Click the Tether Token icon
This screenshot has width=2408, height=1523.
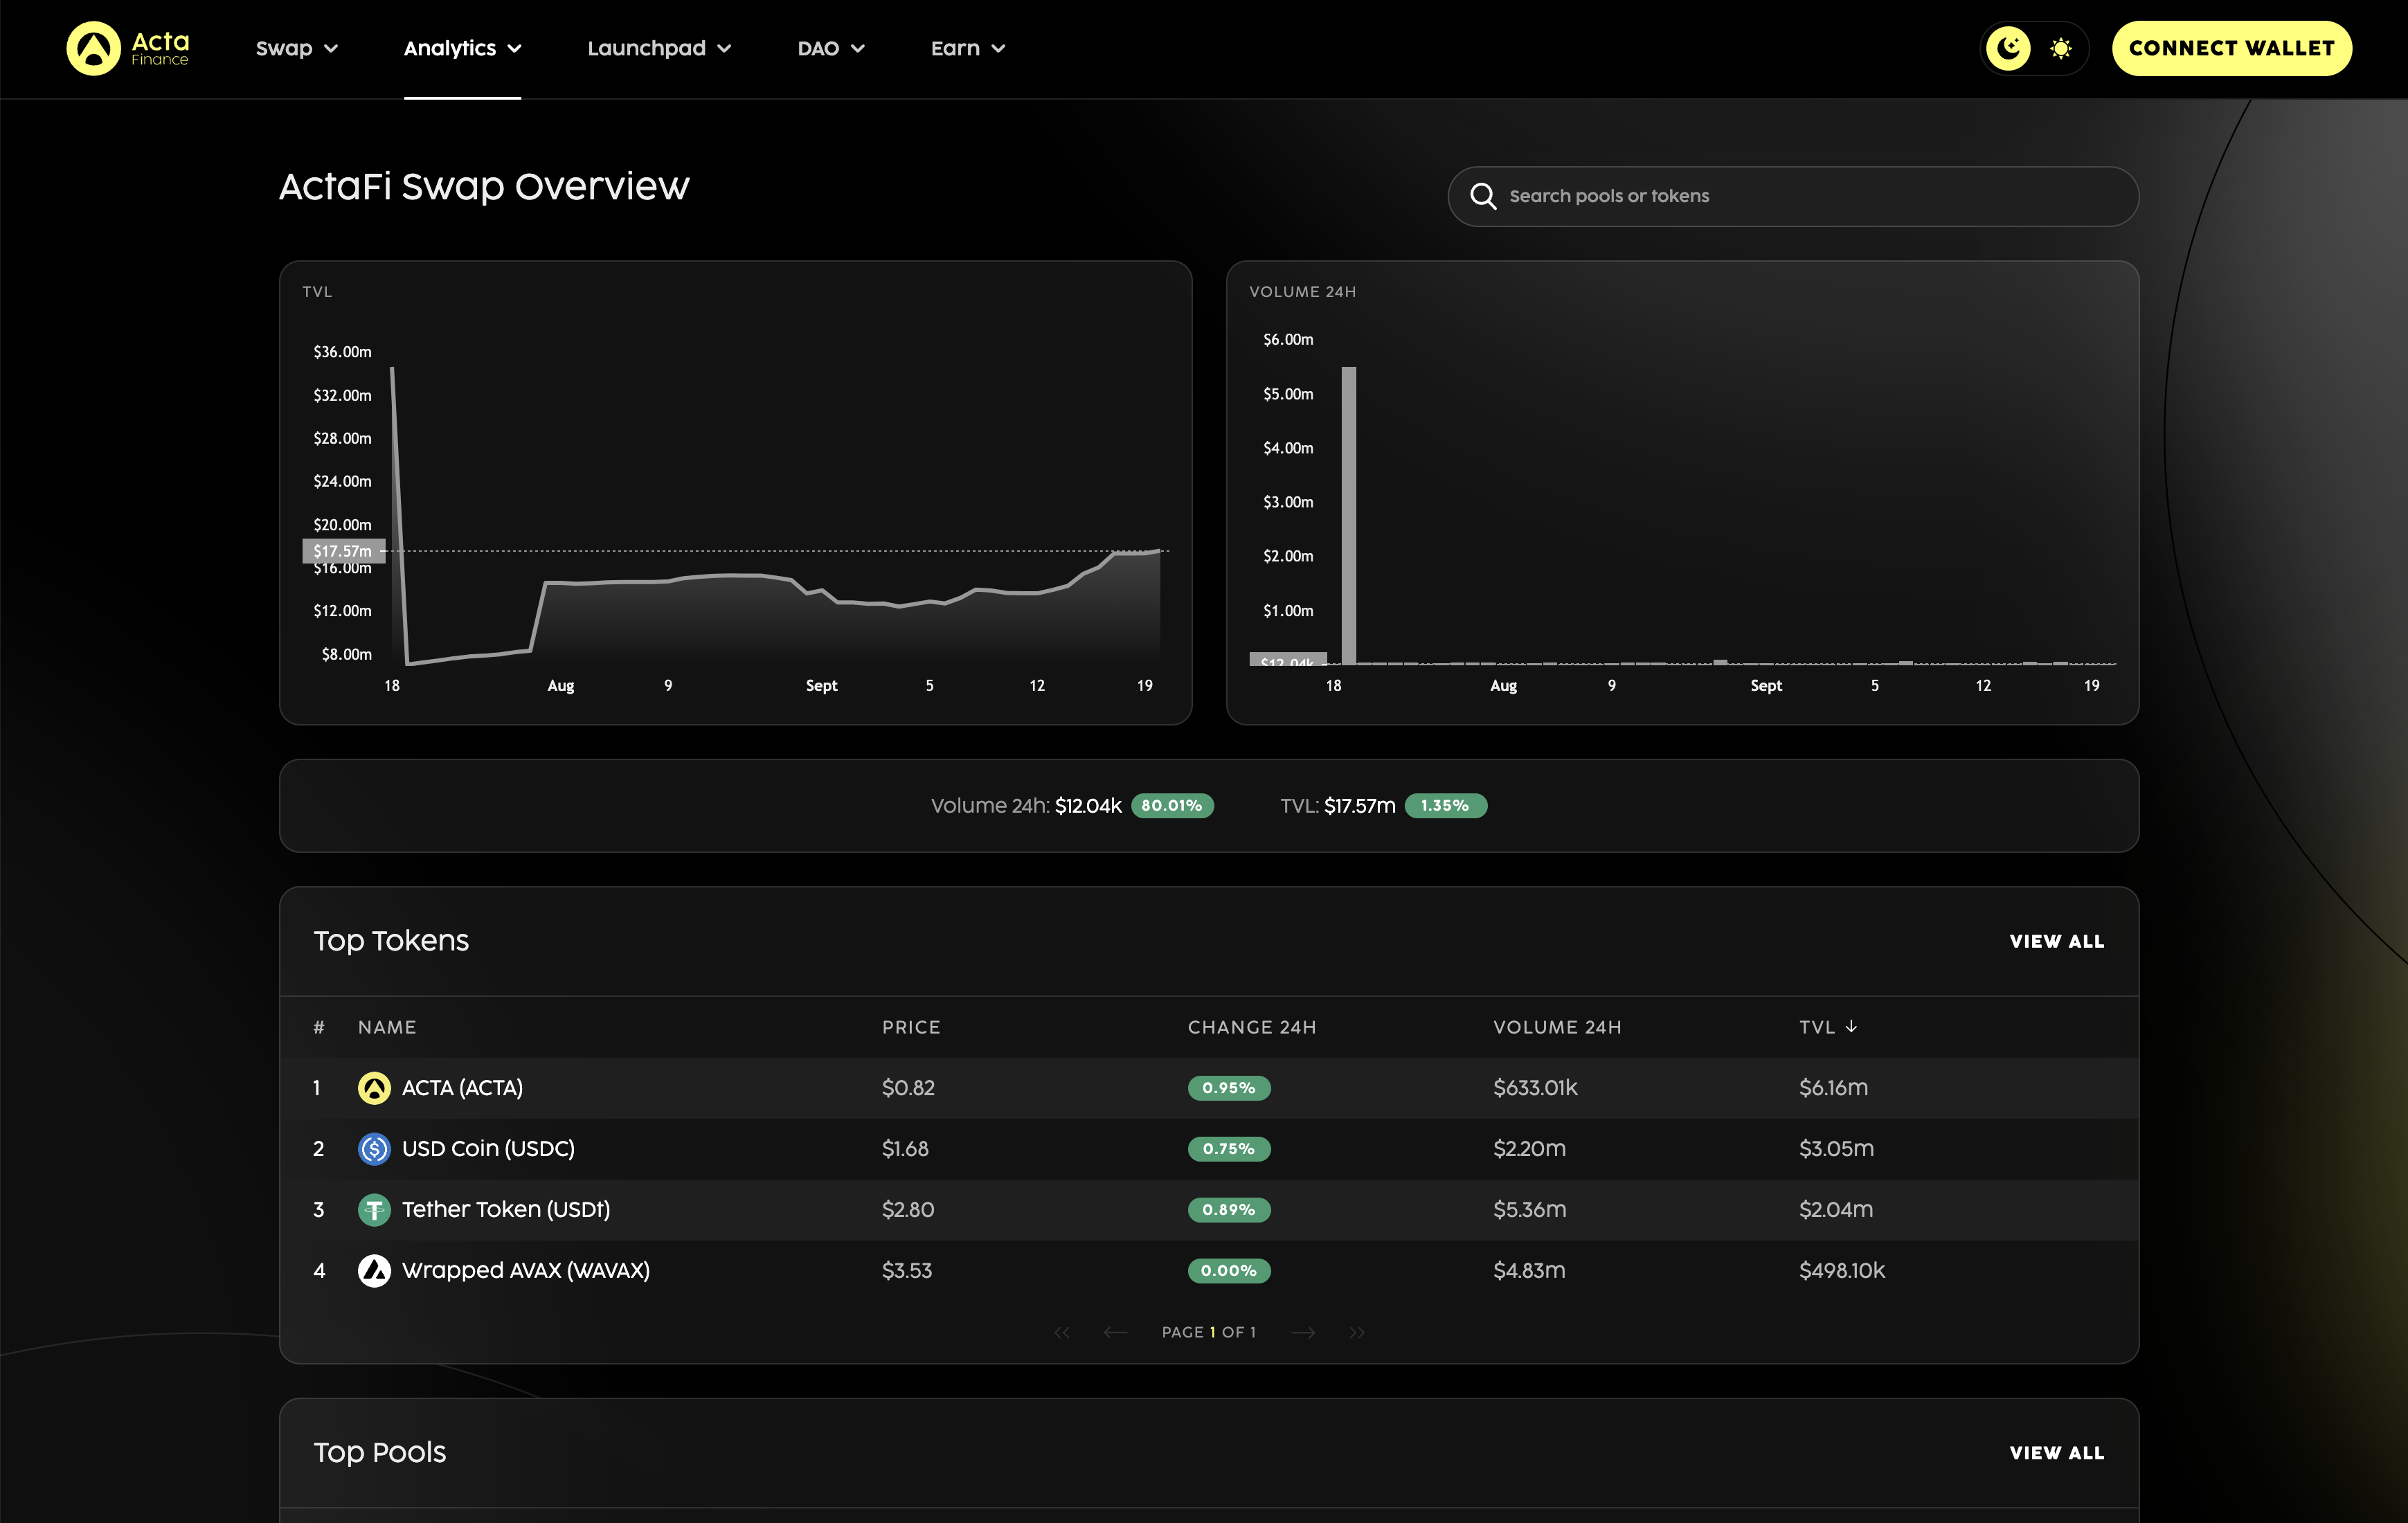point(374,1209)
